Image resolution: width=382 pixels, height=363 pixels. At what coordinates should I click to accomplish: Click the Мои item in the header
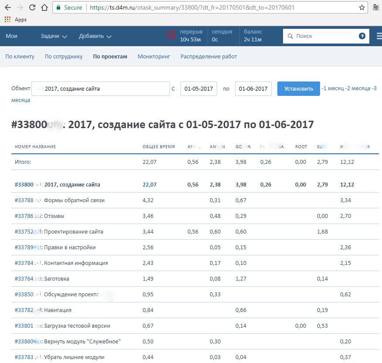pyautogui.click(x=12, y=36)
